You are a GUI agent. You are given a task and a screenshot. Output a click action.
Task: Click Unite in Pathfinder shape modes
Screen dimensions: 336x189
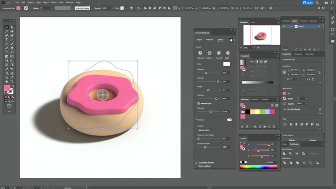[284, 154]
